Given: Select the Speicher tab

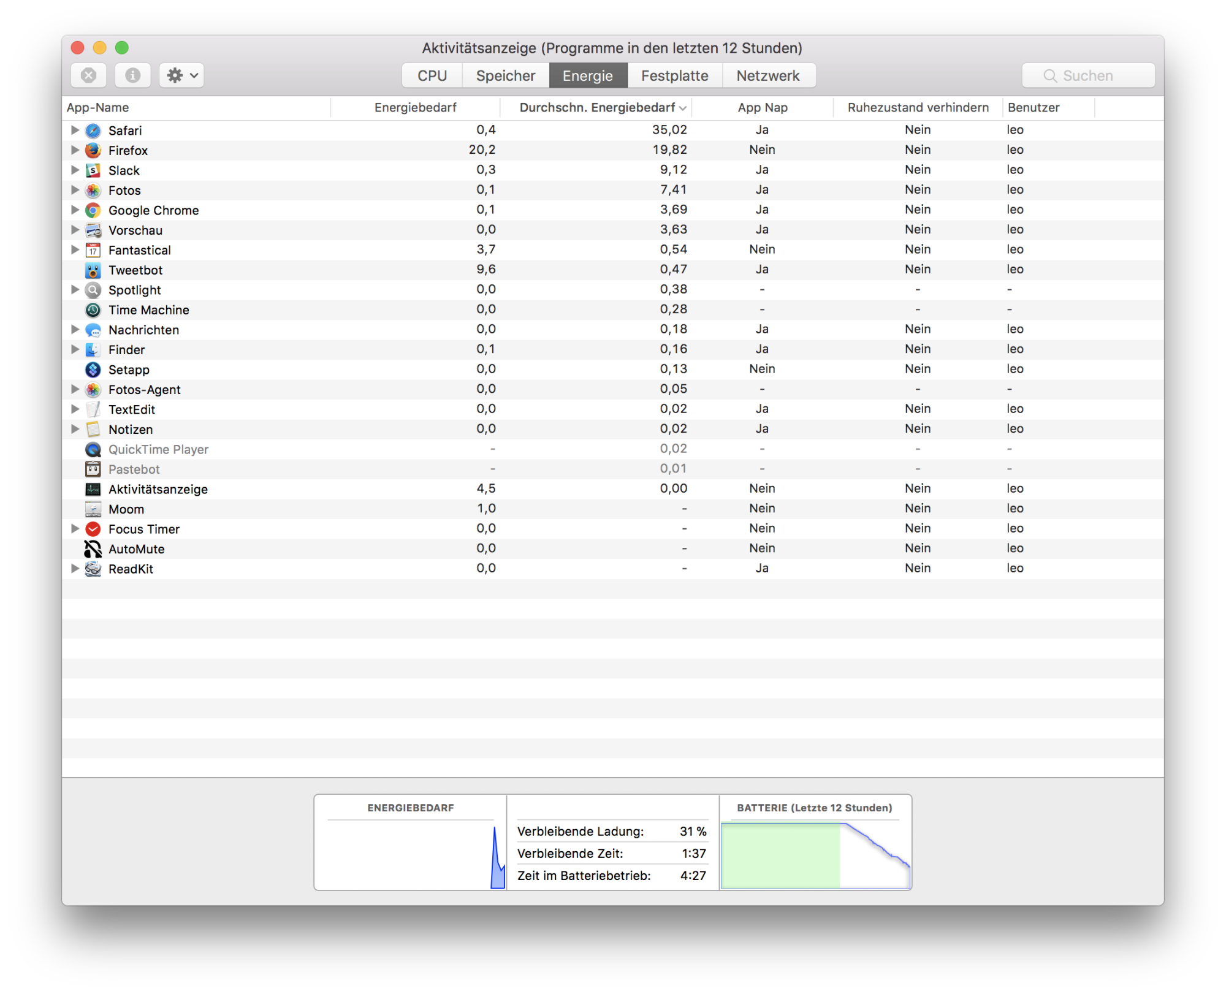Looking at the screenshot, I should pos(506,75).
